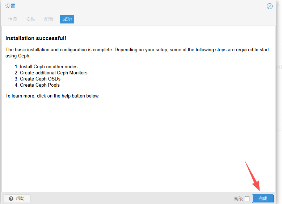Click the Installation successful! heading
Image resolution: width=282 pixels, height=204 pixels.
(x=36, y=38)
